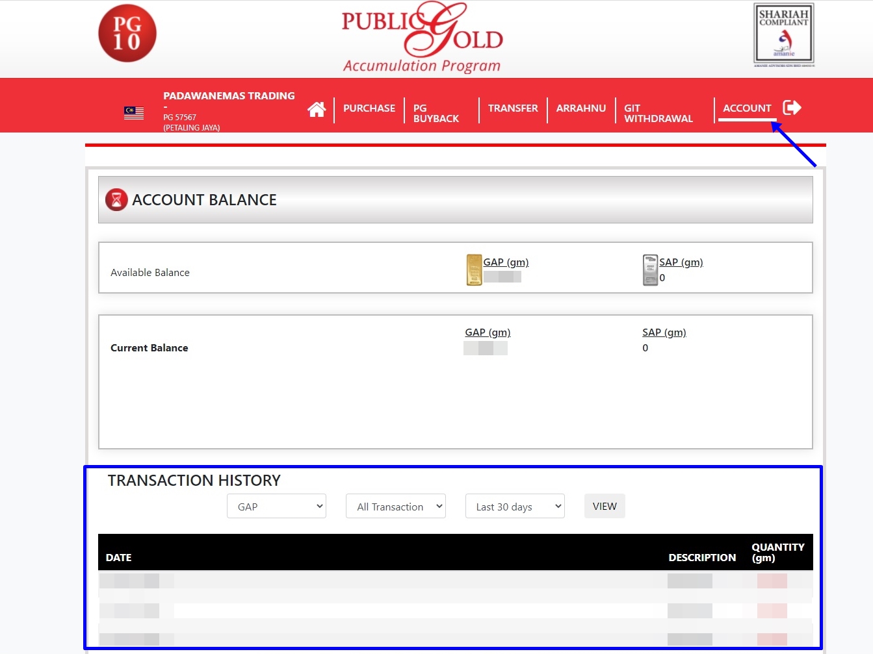This screenshot has width=873, height=654.
Task: Go to PG BUYBACK menu item
Action: point(436,113)
